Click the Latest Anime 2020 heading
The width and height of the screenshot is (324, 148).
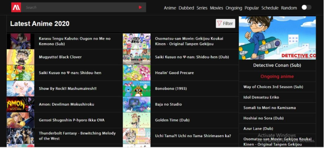(x=40, y=24)
